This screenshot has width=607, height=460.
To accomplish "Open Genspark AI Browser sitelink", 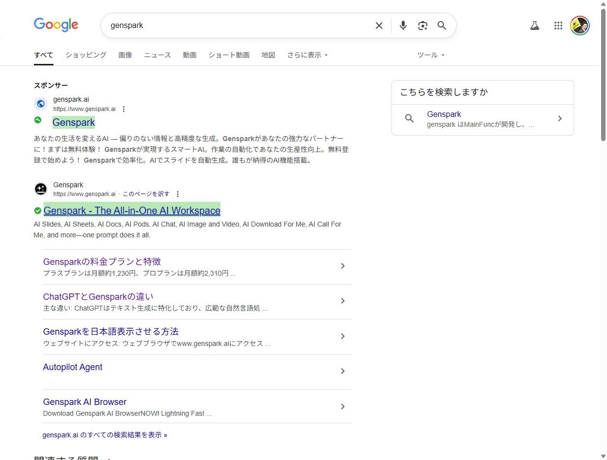I will point(84,402).
